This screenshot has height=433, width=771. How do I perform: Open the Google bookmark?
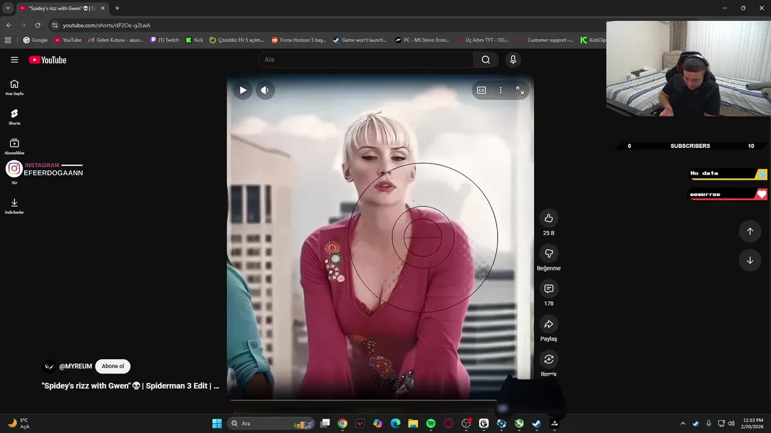(36, 40)
